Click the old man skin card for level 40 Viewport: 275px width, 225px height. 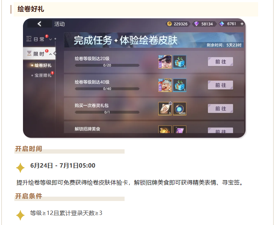tap(165, 85)
